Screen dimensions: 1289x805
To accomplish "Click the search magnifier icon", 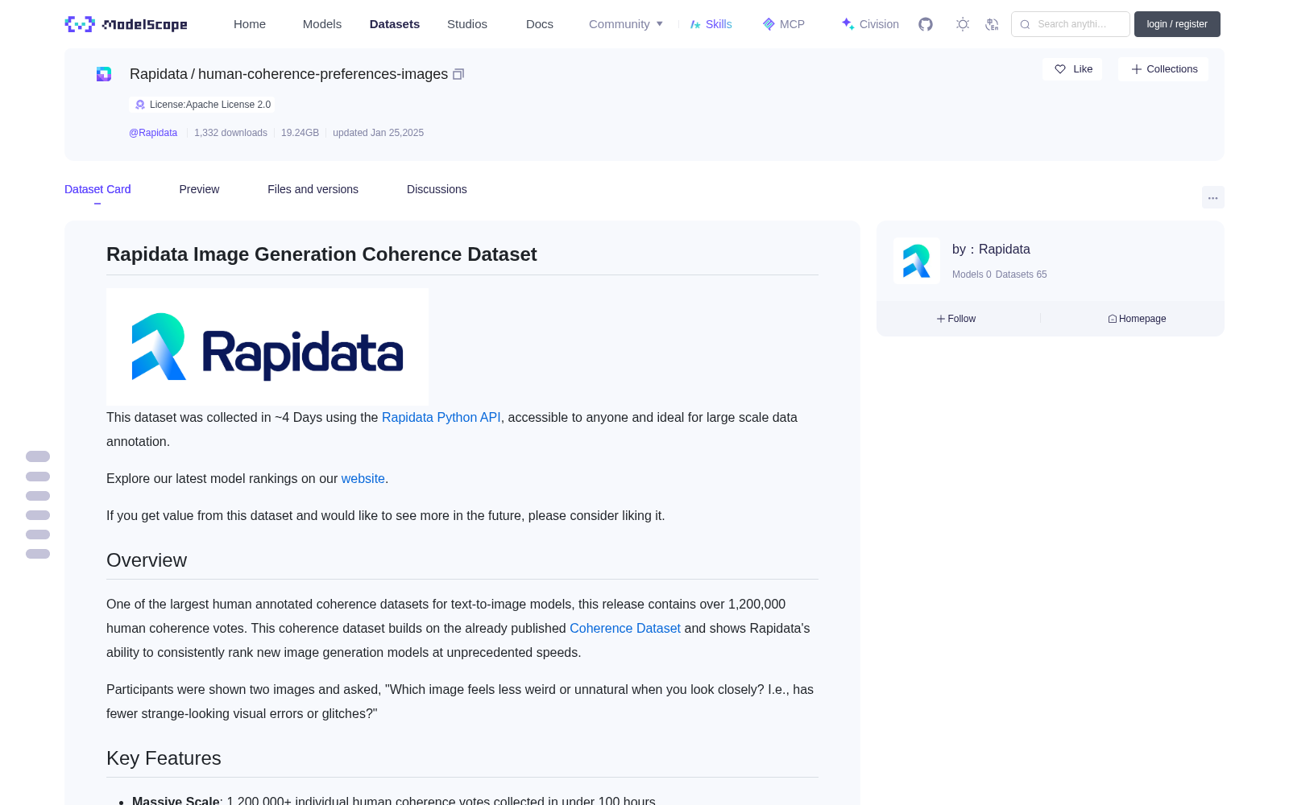I will tap(1025, 24).
